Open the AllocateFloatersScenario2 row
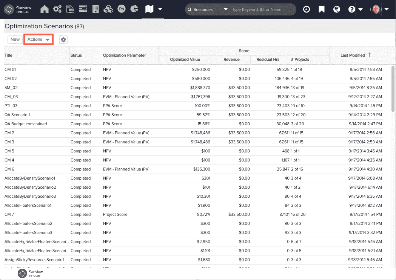The width and height of the screenshot is (396, 280). pyautogui.click(x=193, y=224)
